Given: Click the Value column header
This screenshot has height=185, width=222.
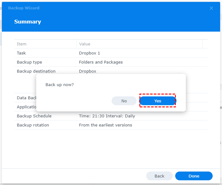Looking at the screenshot, I should pos(85,44).
